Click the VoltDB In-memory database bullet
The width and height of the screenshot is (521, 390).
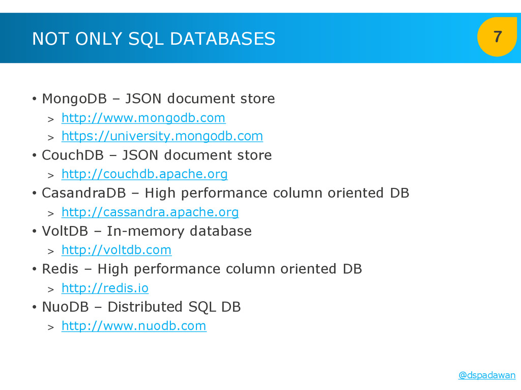click(147, 231)
